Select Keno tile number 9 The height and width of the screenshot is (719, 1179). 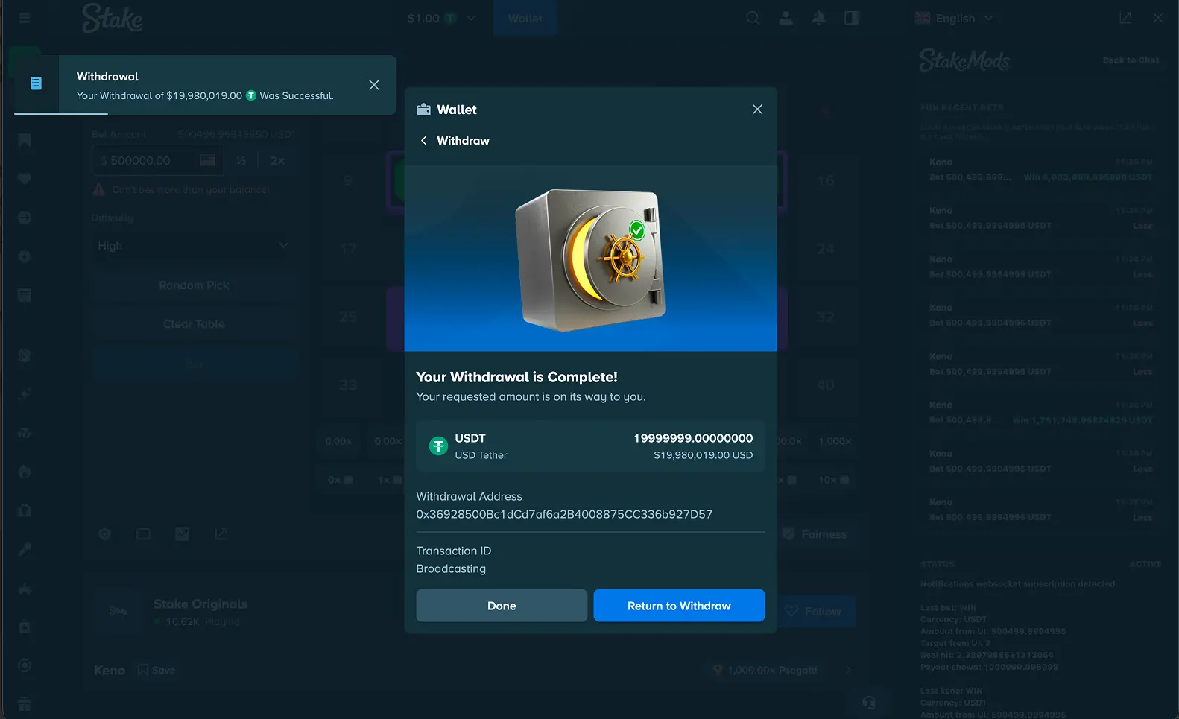348,181
